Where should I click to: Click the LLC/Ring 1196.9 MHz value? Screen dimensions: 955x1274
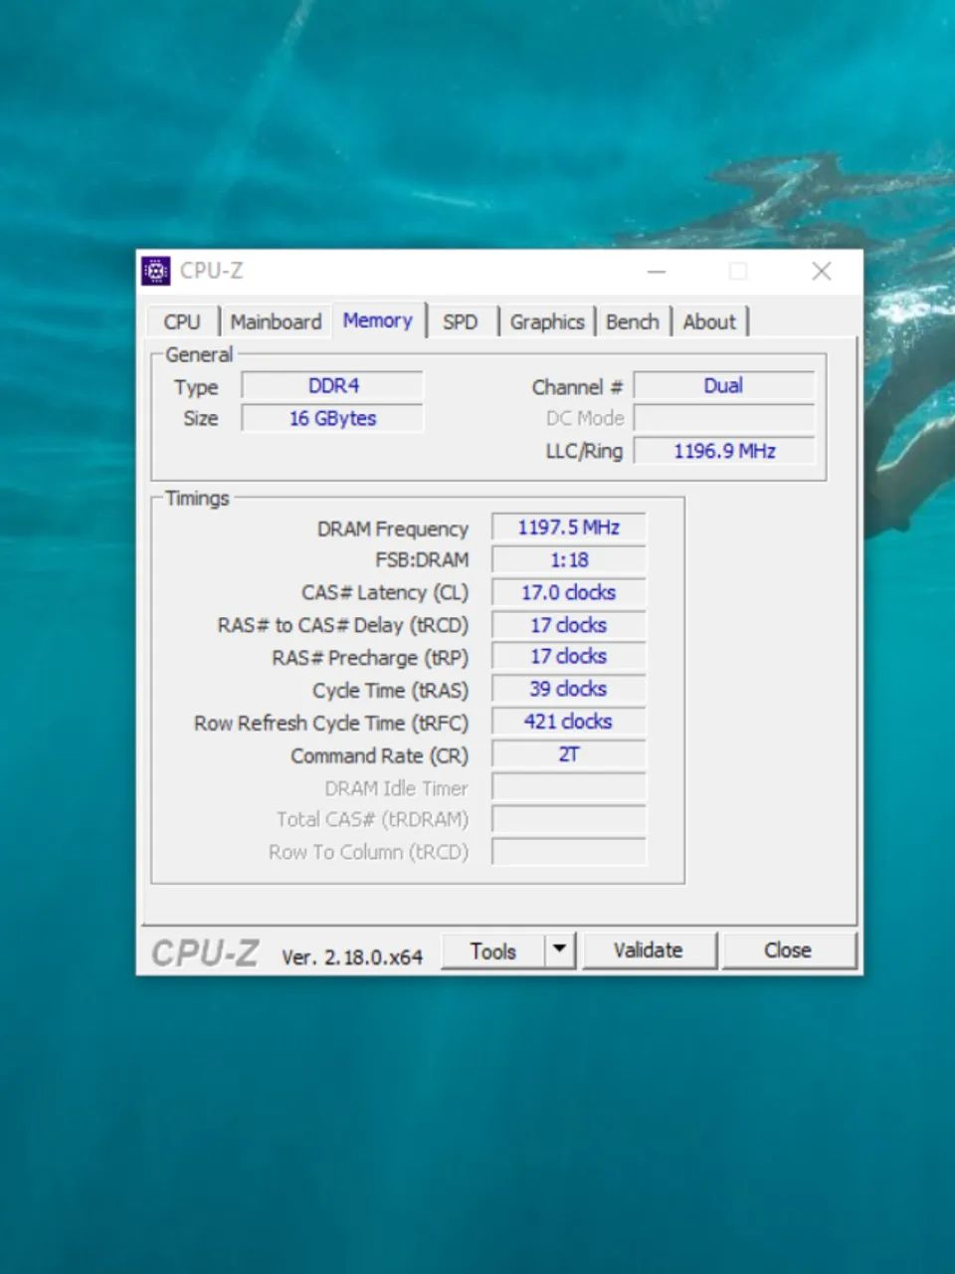[724, 452]
